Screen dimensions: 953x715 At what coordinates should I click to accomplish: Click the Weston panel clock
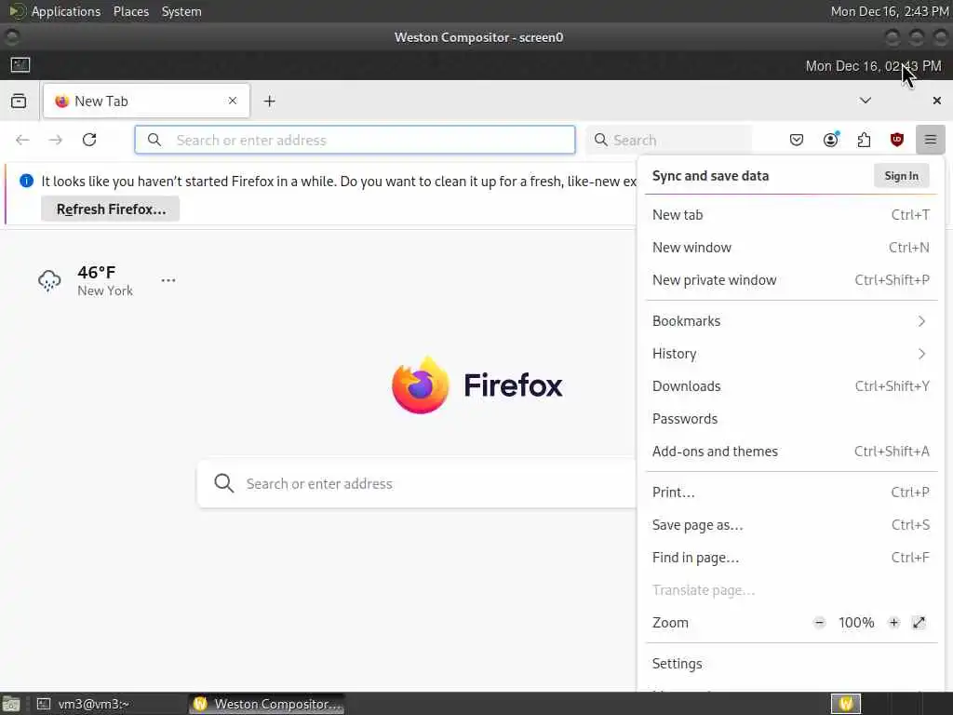coord(873,66)
